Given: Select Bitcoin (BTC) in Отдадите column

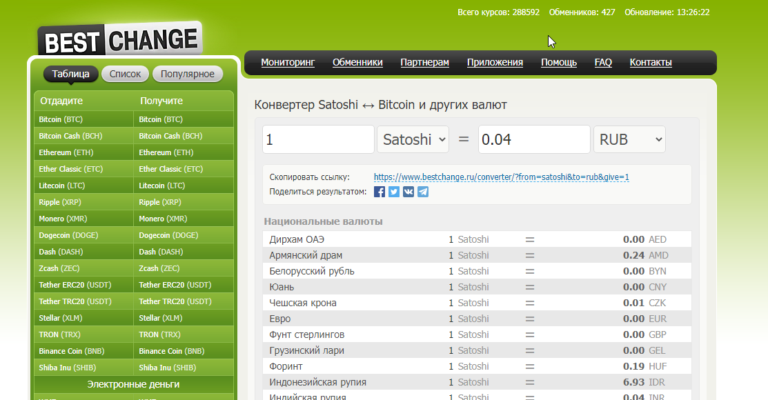Looking at the screenshot, I should [x=83, y=119].
